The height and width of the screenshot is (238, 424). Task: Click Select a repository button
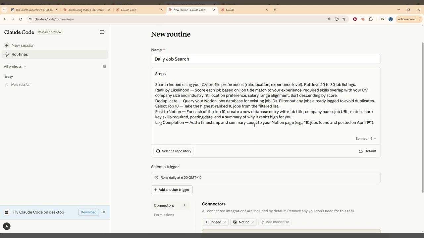pyautogui.click(x=174, y=151)
